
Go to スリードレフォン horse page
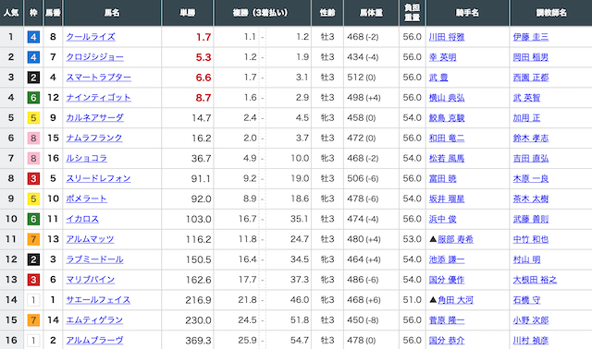click(98, 178)
